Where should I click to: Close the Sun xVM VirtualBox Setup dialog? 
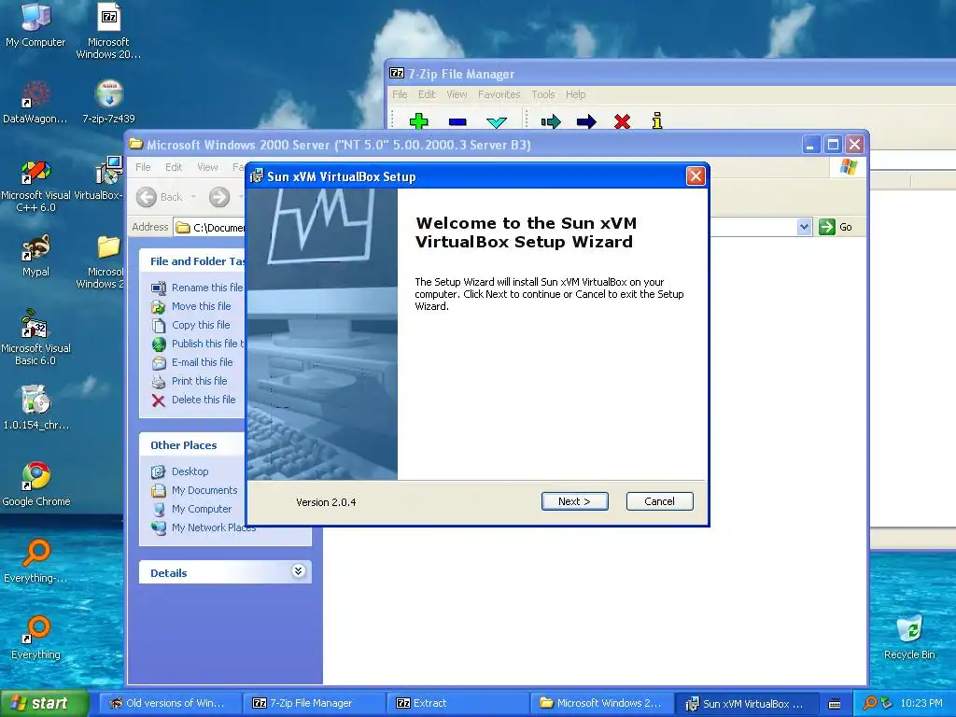[x=696, y=176]
